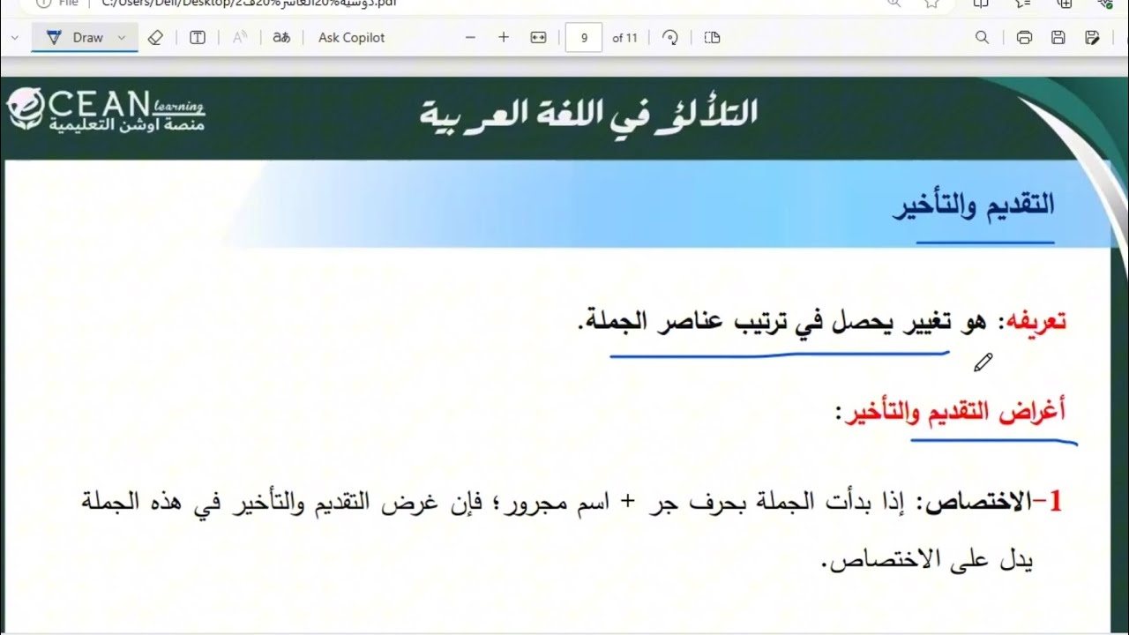Click the Translate icon
Screen dimensions: 1129x635
pyautogui.click(x=281, y=37)
